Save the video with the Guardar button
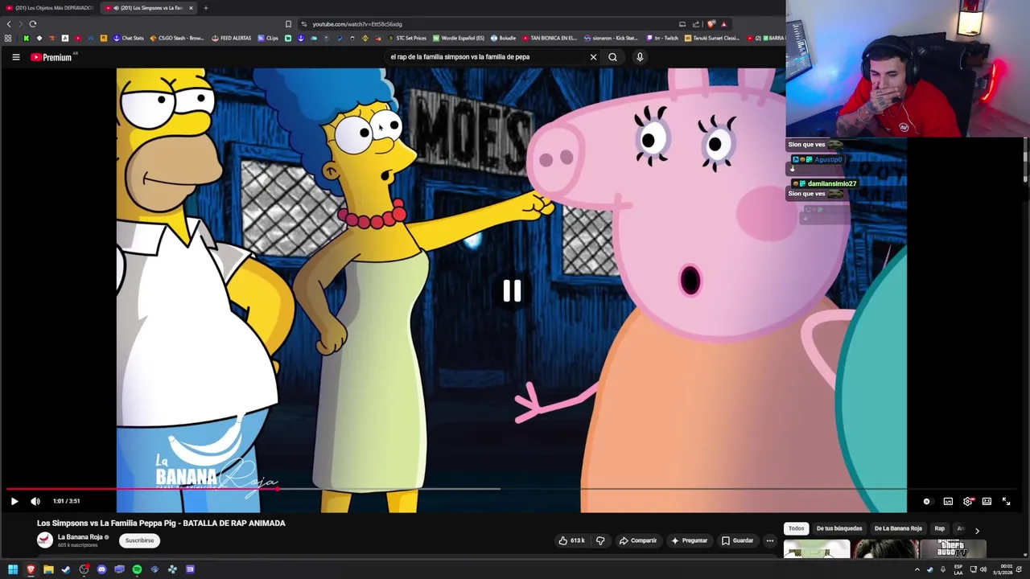Screen dimensions: 1030x579 738,540
